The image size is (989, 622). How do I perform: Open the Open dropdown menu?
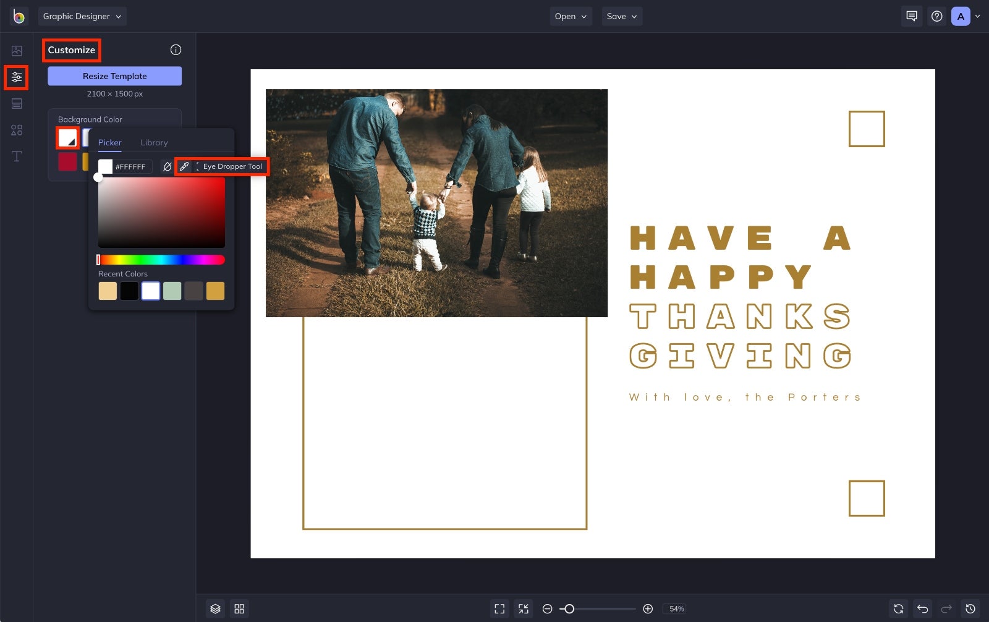pyautogui.click(x=571, y=17)
